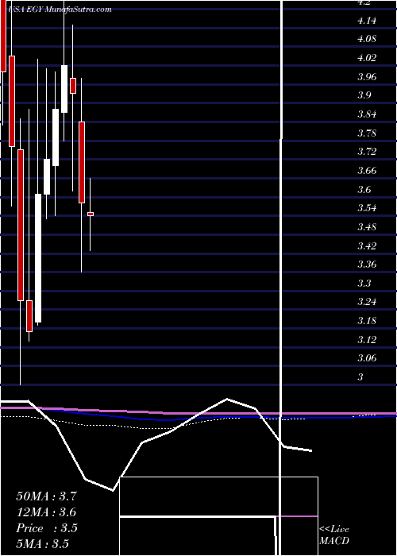Click the 3.54 price axis label

coord(367,208)
